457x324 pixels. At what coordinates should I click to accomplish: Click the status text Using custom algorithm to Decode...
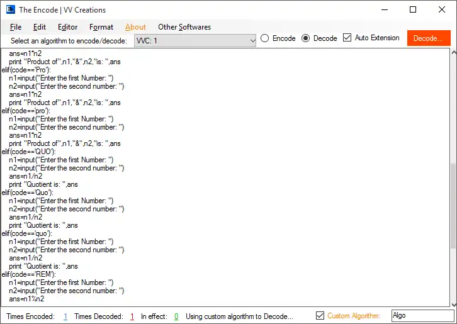(239, 316)
